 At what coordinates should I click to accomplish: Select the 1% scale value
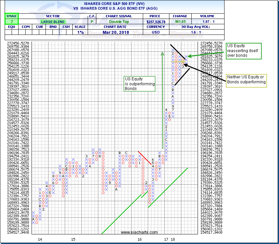[x=80, y=32]
